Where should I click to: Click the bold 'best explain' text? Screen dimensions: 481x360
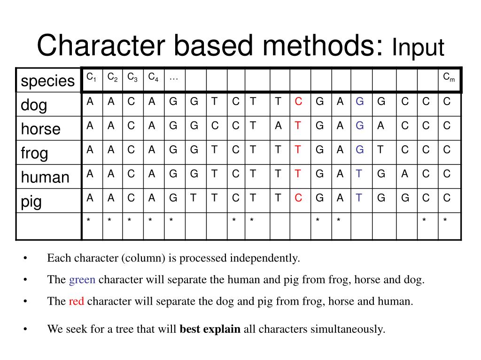tap(210, 329)
